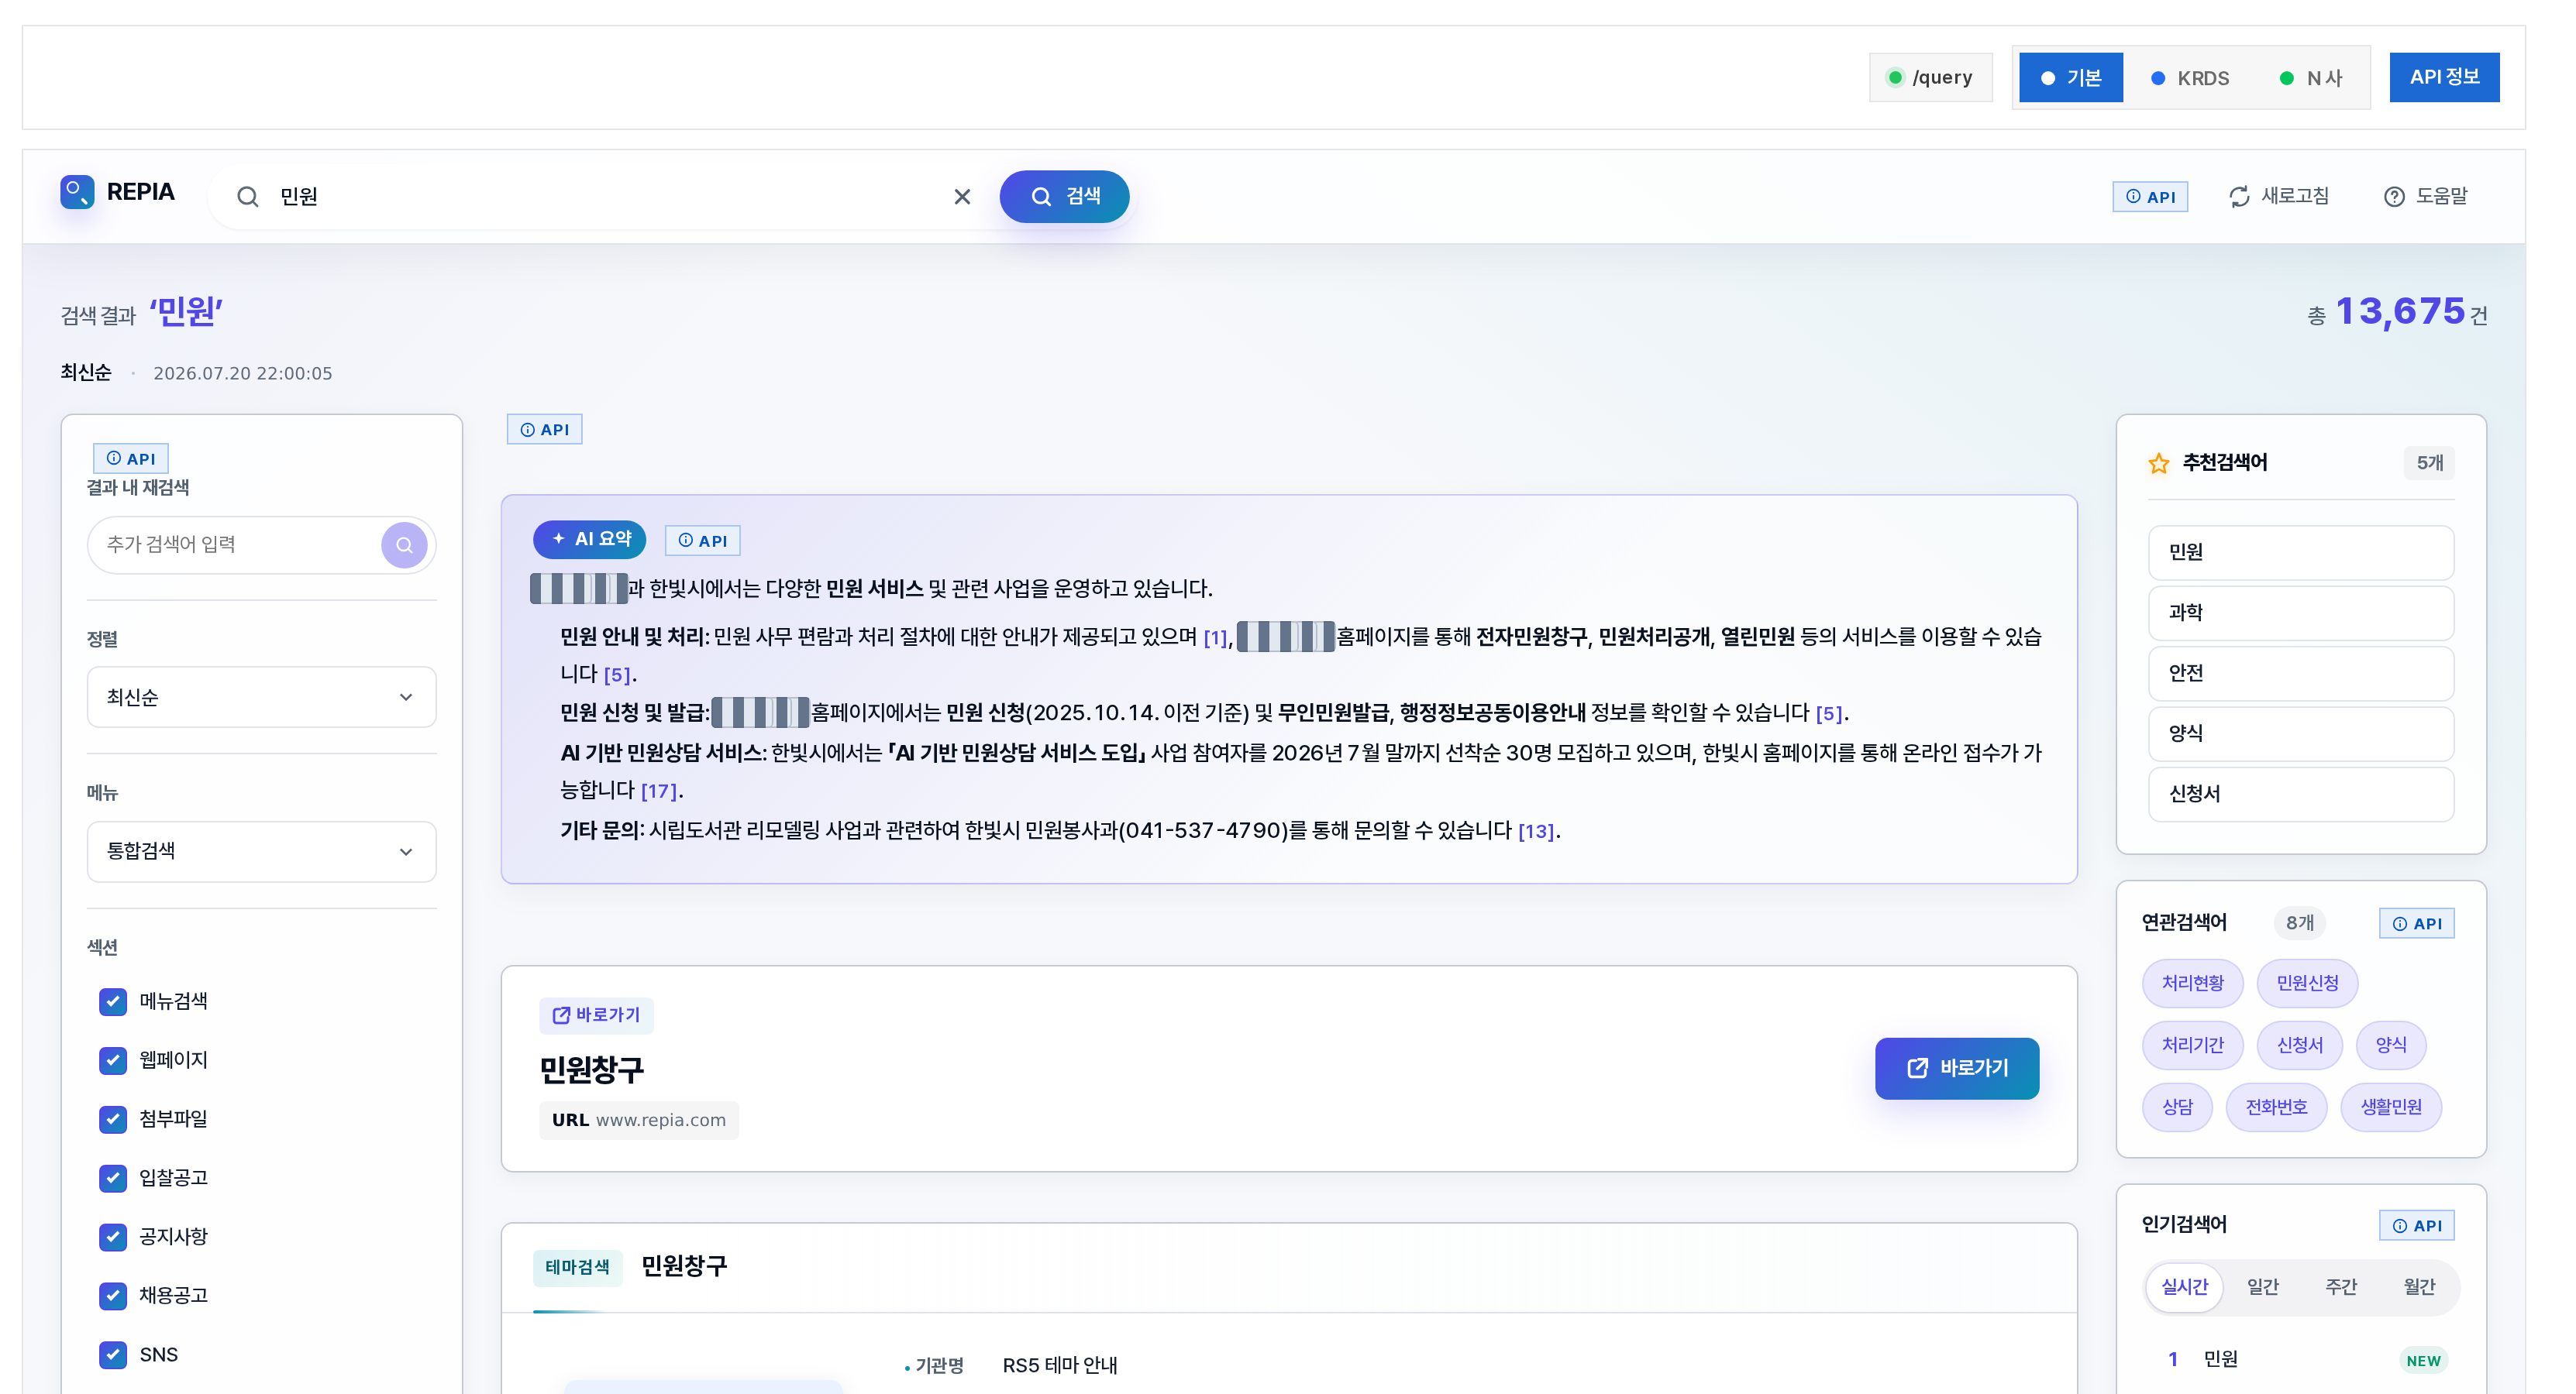Screen dimensions: 2576x1394
Task: Select the KRDS theme option
Action: [2190, 78]
